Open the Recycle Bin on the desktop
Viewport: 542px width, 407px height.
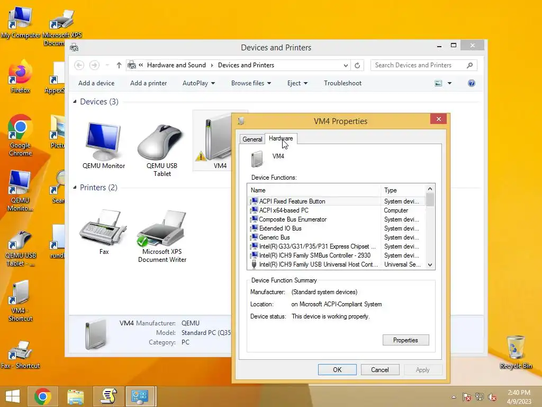(x=516, y=352)
